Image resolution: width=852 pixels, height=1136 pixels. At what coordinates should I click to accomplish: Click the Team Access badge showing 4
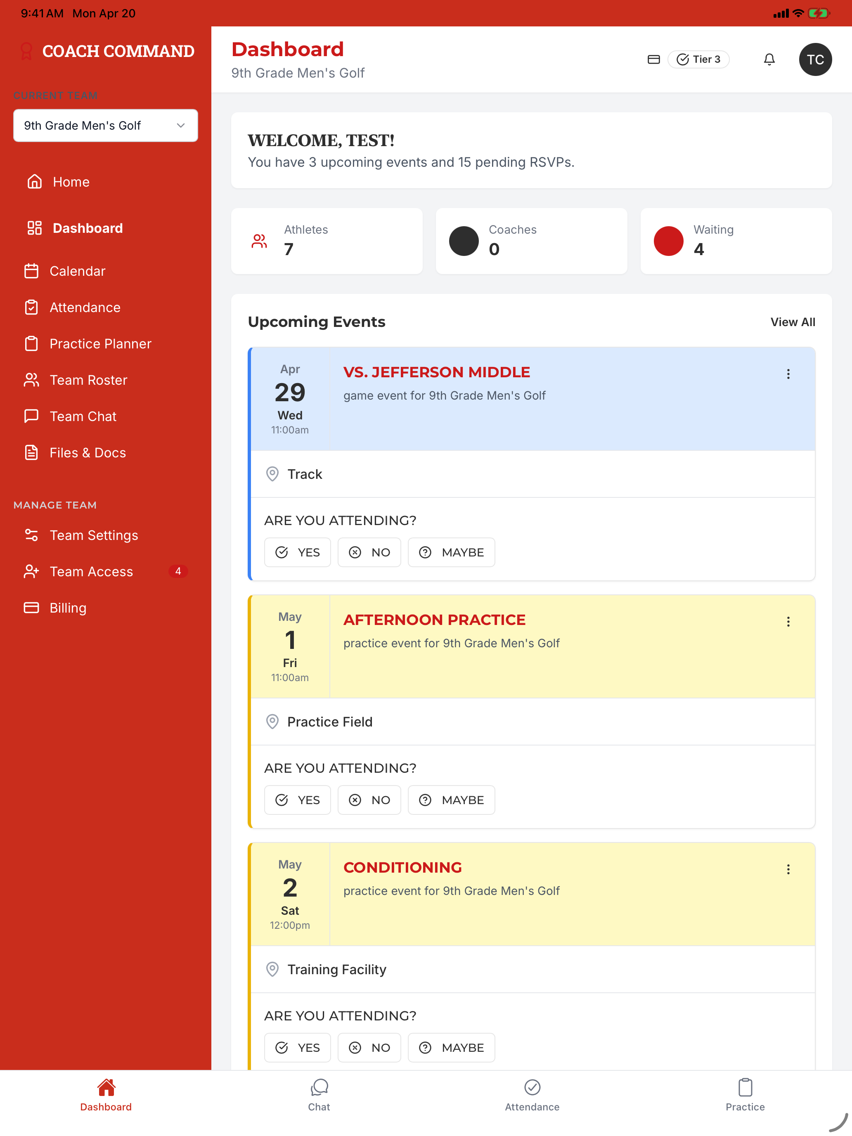click(177, 572)
